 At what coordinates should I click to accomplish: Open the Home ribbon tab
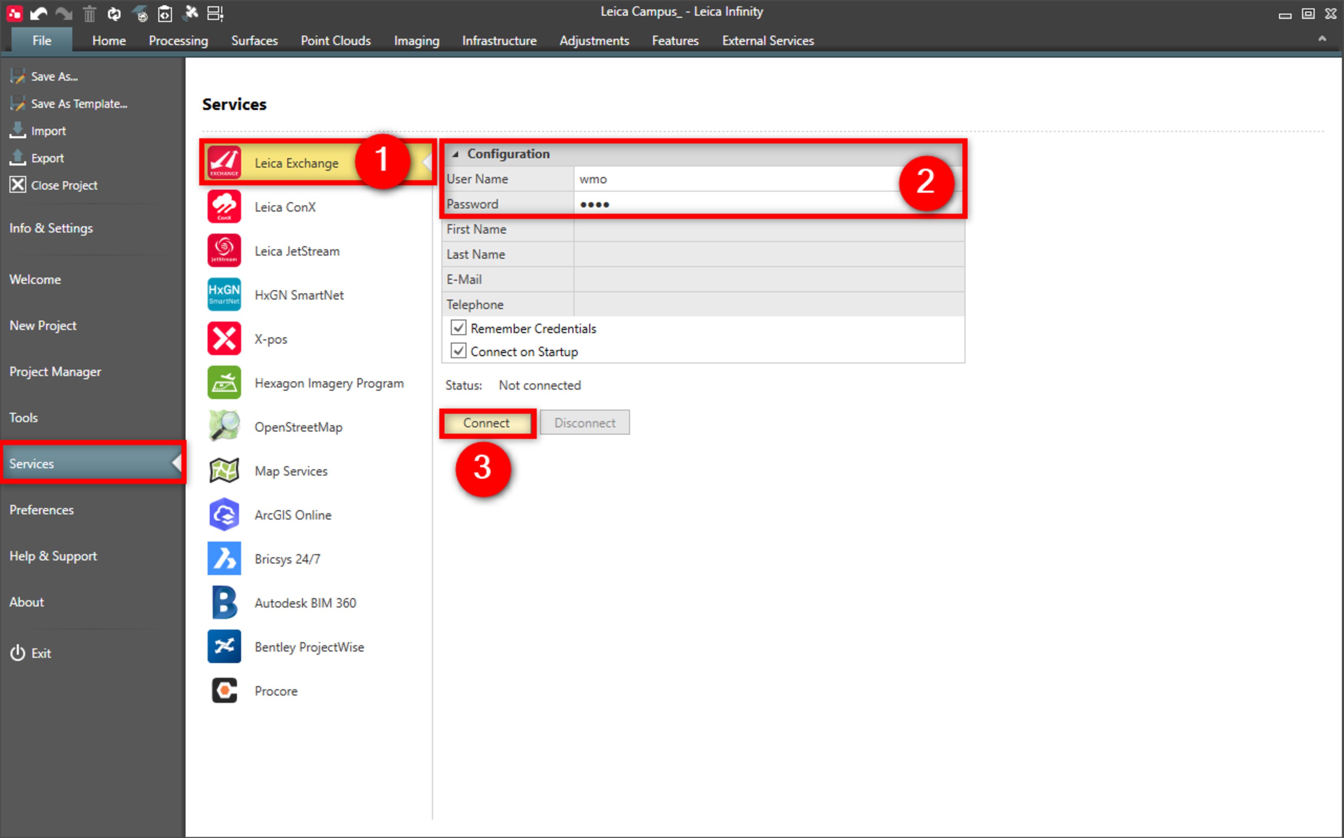pos(109,40)
